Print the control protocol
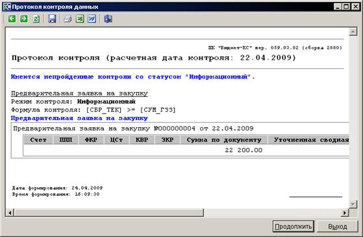The height and width of the screenshot is (237, 363). coord(68,19)
